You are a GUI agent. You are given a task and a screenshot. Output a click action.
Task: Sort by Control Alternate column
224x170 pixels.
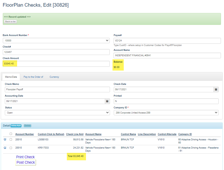[x=167, y=134]
